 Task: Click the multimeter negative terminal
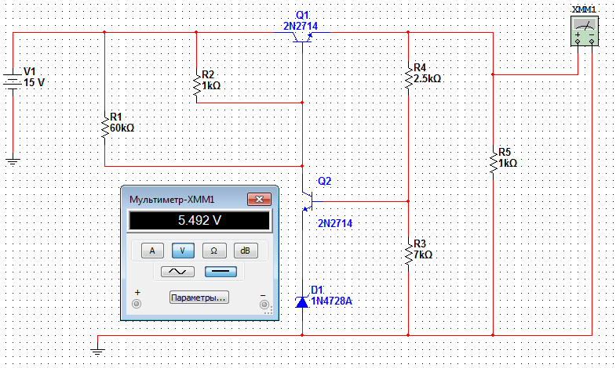[x=264, y=305]
